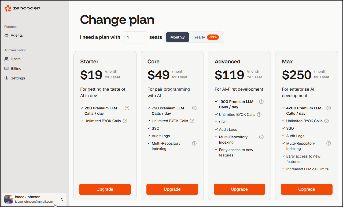Click the Users people icon in sidebar
343x207 pixels.
[6, 59]
